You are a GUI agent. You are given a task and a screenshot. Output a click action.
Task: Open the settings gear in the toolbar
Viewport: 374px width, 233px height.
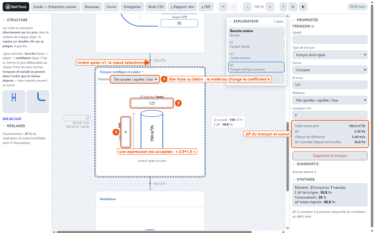pos(293,7)
